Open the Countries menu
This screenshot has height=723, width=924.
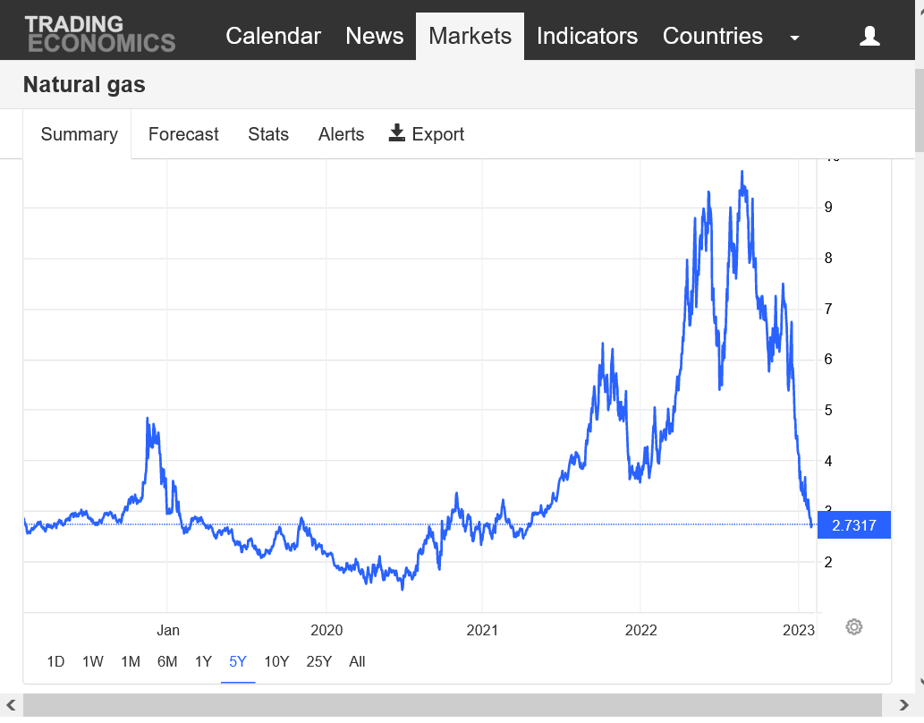point(712,36)
